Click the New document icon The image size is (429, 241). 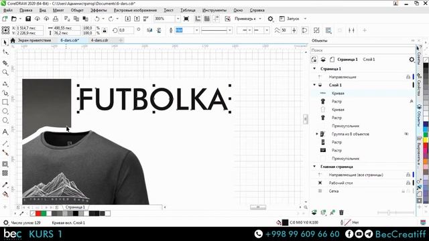pos(5,19)
